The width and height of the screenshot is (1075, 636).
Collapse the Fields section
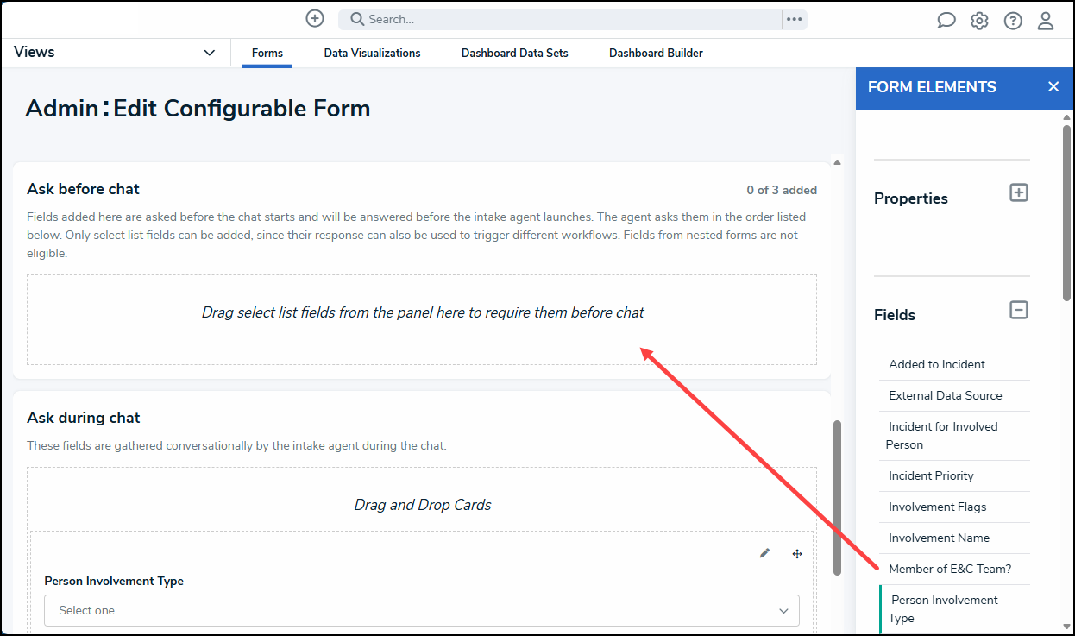click(x=1019, y=309)
